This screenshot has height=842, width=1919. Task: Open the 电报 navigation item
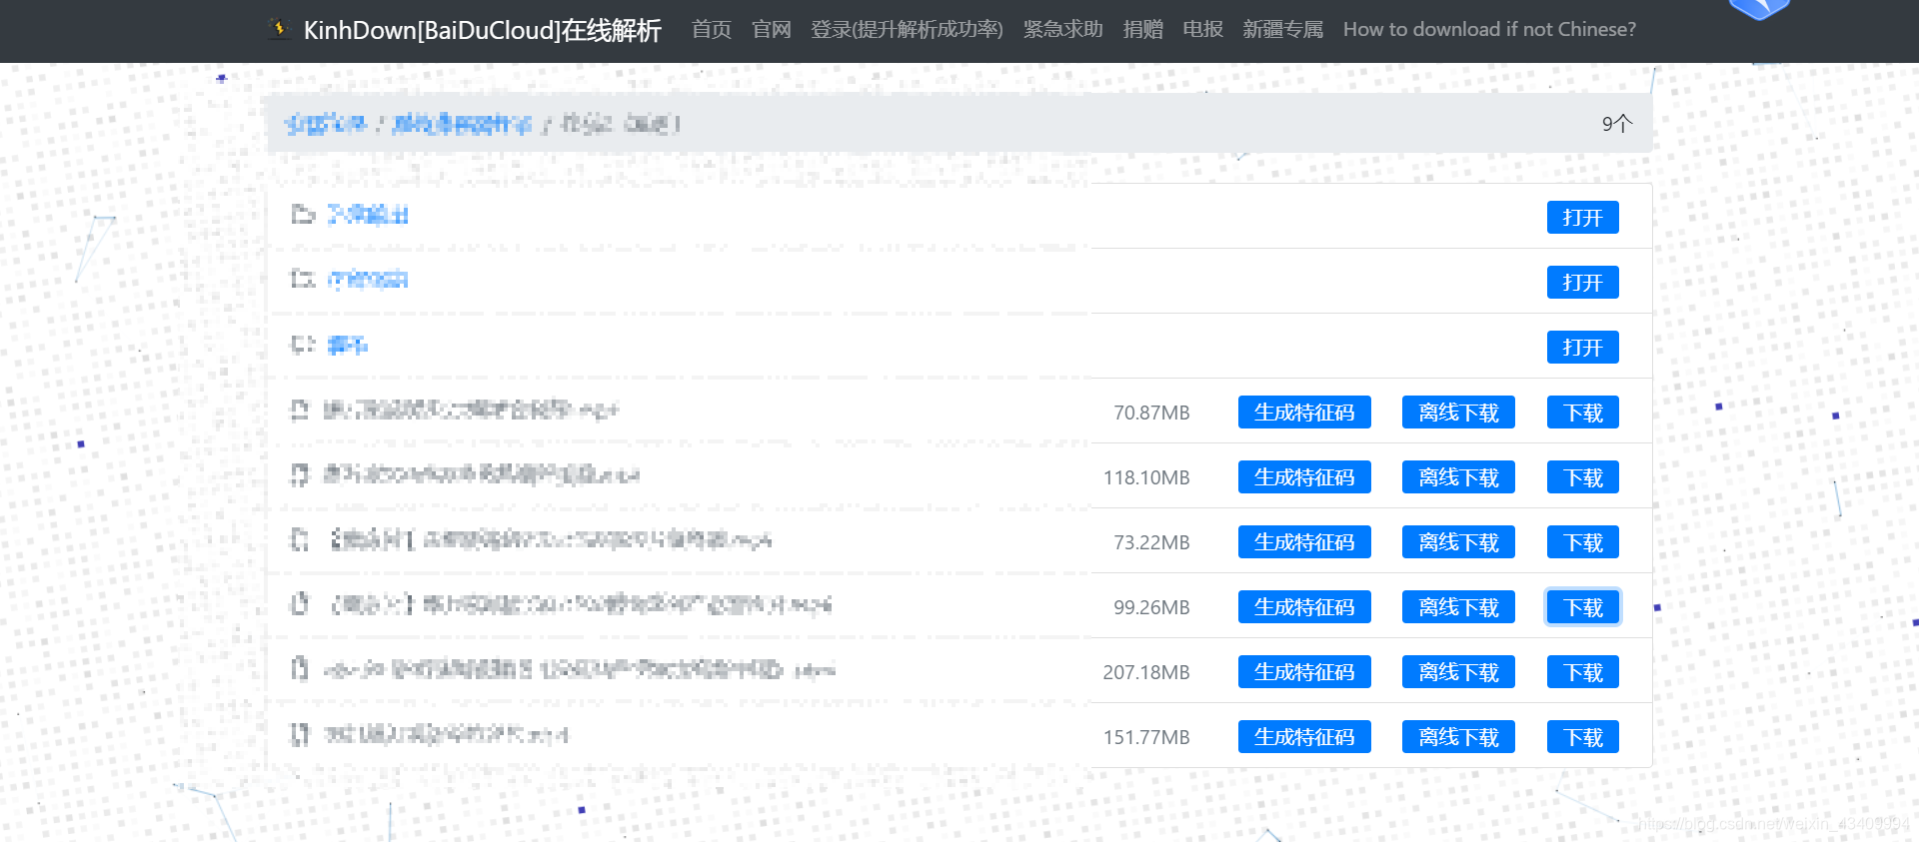coord(1202,29)
